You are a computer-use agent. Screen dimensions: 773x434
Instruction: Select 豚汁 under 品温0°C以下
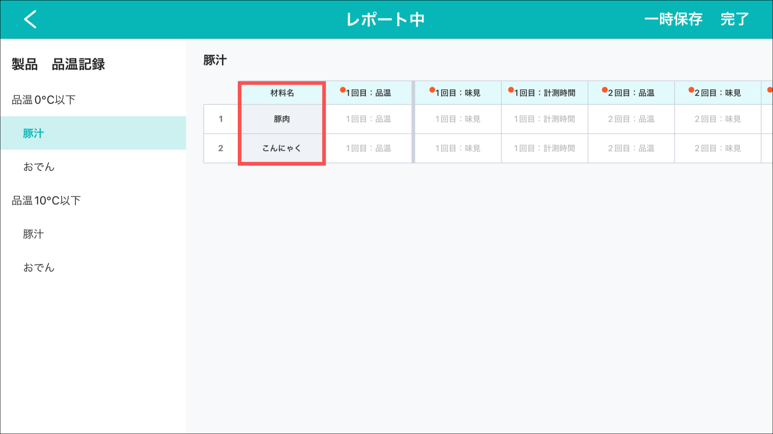click(34, 133)
